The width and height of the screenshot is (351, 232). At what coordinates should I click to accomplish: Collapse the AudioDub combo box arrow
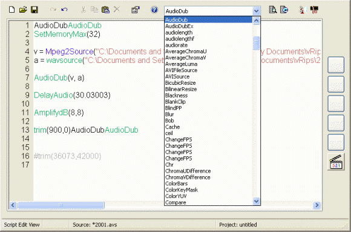point(257,11)
